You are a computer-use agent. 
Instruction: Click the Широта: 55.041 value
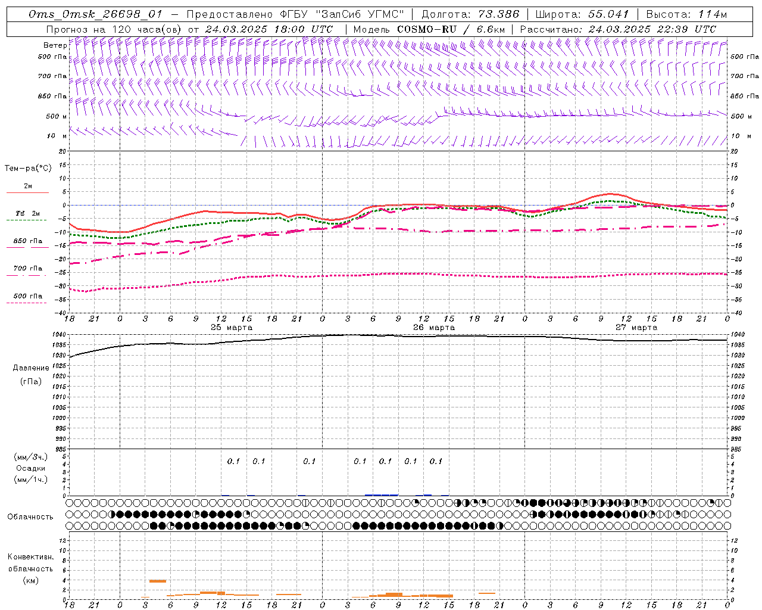pyautogui.click(x=582, y=14)
